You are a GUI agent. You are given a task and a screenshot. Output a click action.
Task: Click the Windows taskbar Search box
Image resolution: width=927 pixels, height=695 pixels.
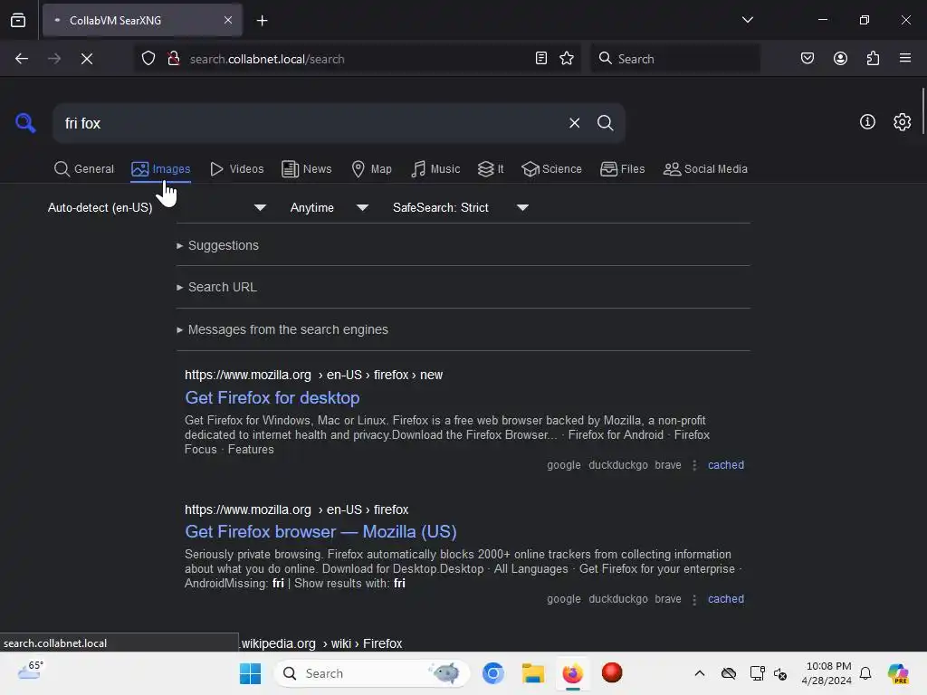(x=372, y=673)
